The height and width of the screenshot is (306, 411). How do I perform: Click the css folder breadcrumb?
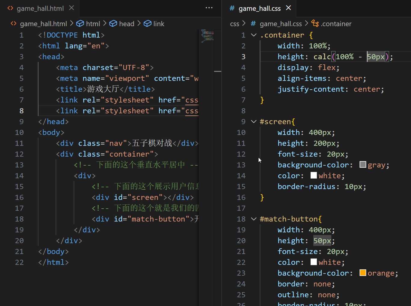(235, 24)
